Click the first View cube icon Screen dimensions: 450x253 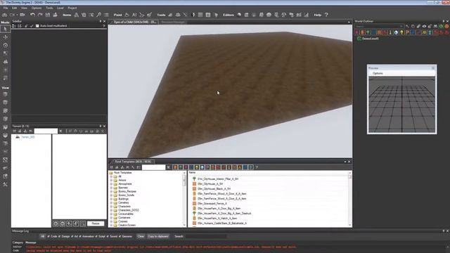point(5,94)
